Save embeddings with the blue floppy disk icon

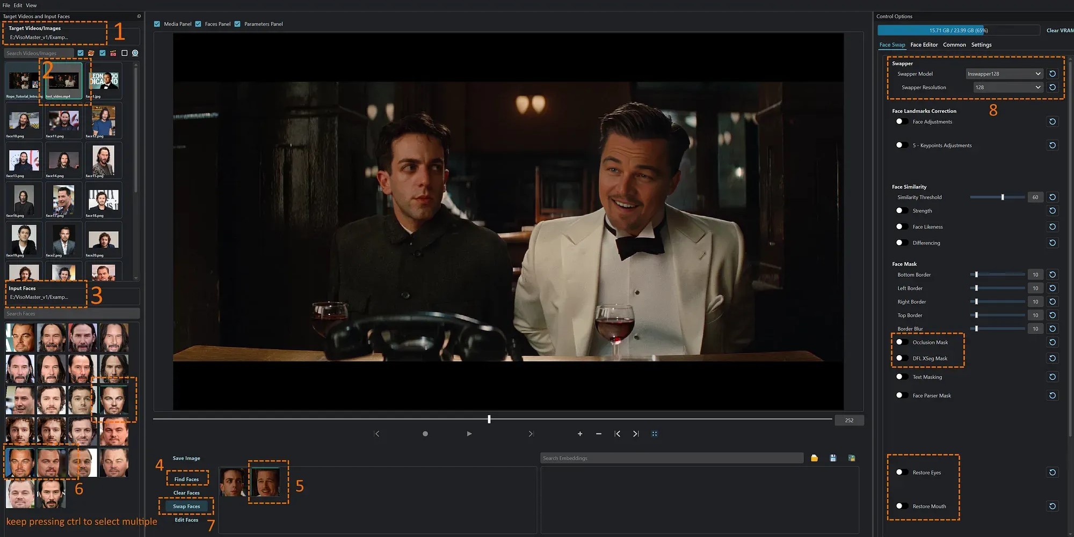pos(833,458)
